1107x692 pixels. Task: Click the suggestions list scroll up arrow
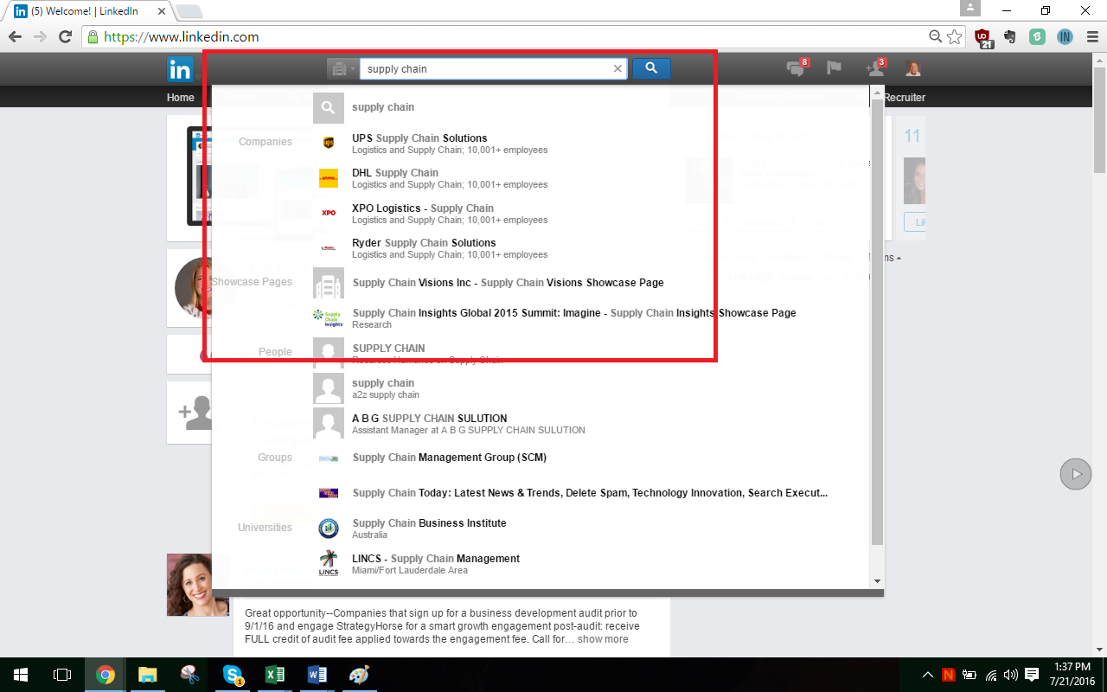pos(877,93)
